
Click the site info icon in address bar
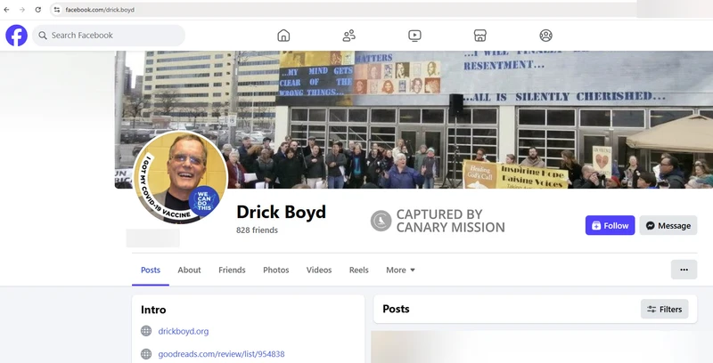(x=56, y=10)
